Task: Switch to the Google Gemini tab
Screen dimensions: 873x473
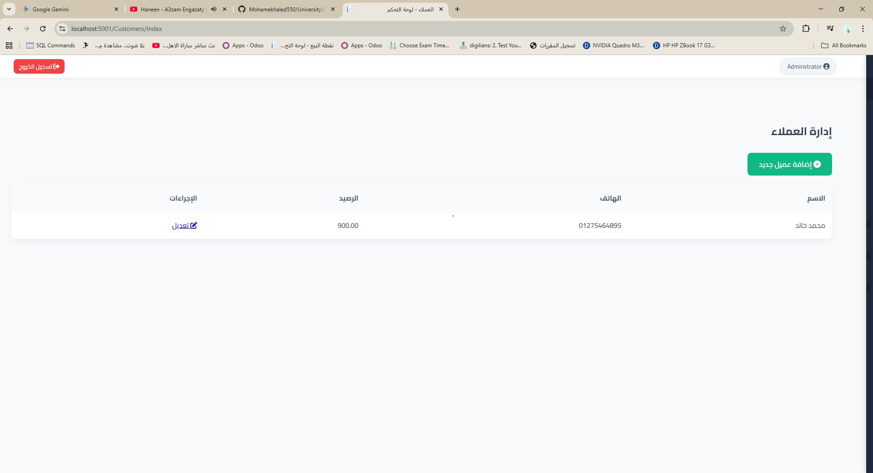Action: click(68, 9)
